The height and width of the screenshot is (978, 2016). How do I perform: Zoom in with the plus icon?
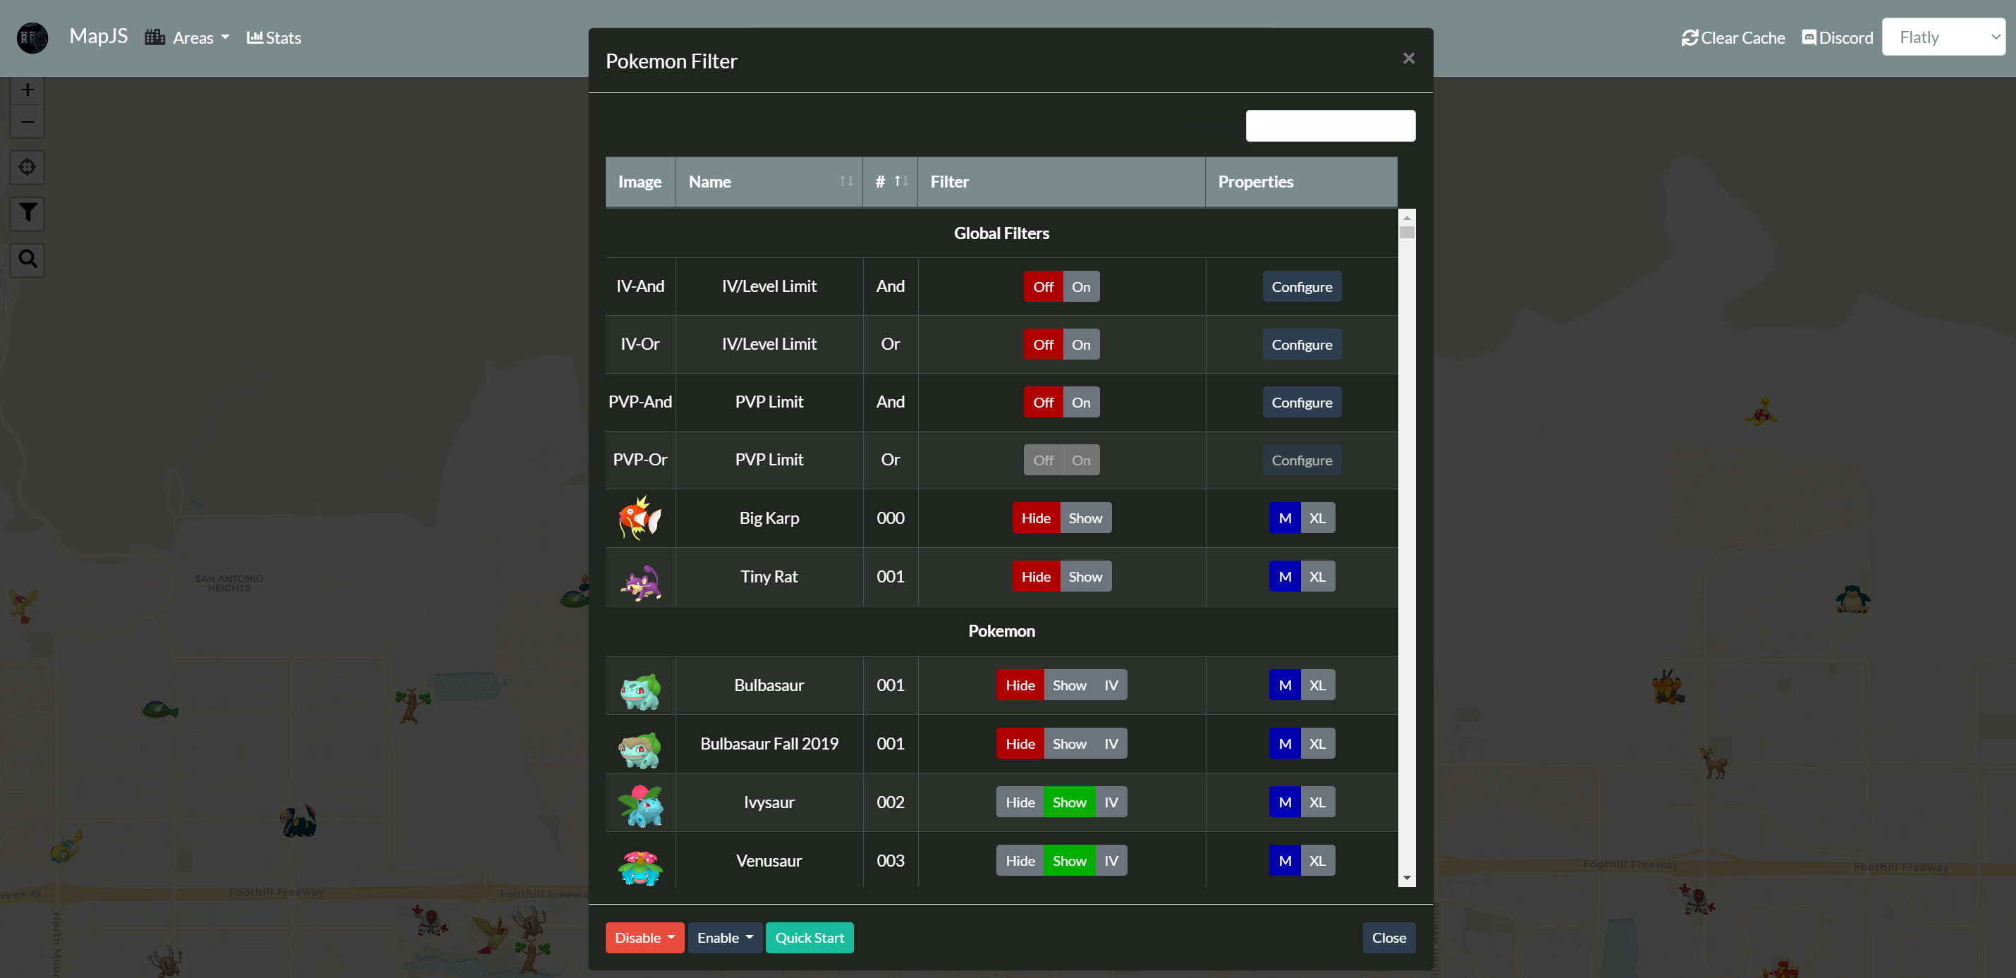coord(28,90)
